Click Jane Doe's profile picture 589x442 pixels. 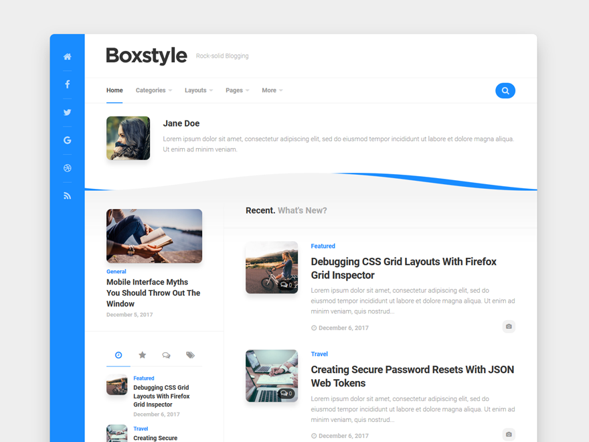pos(128,138)
